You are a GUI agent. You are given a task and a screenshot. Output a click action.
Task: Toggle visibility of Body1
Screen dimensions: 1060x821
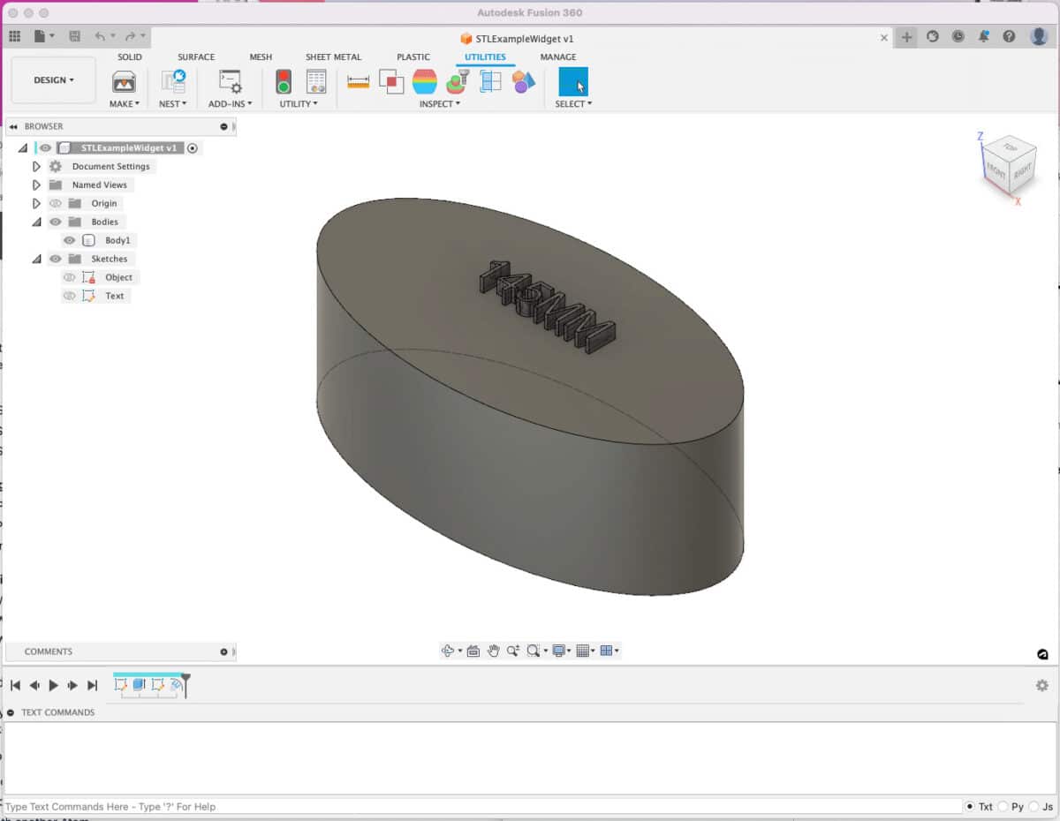pos(69,240)
